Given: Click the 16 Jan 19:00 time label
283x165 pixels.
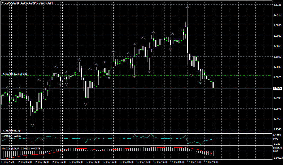Looking at the screenshot, I should click(160, 162).
